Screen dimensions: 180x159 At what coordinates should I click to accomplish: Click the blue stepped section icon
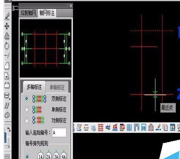point(108,127)
